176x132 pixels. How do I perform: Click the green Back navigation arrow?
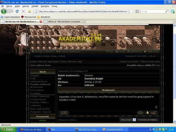pyautogui.click(x=4, y=11)
